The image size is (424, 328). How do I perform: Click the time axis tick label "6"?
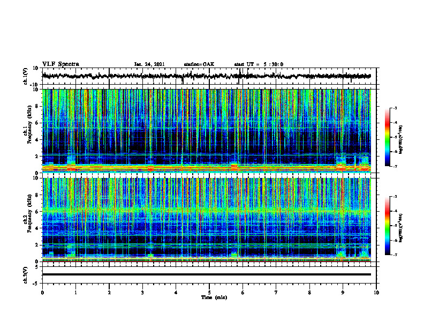coord(243,293)
